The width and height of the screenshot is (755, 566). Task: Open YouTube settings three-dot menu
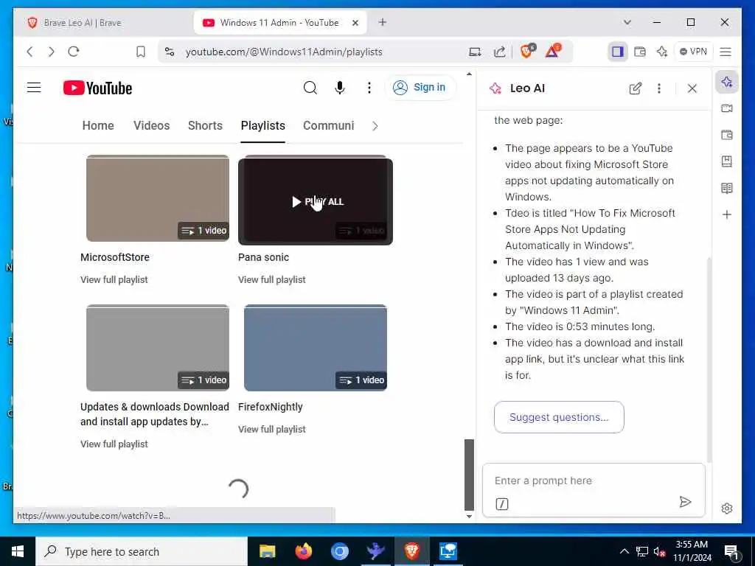(369, 88)
